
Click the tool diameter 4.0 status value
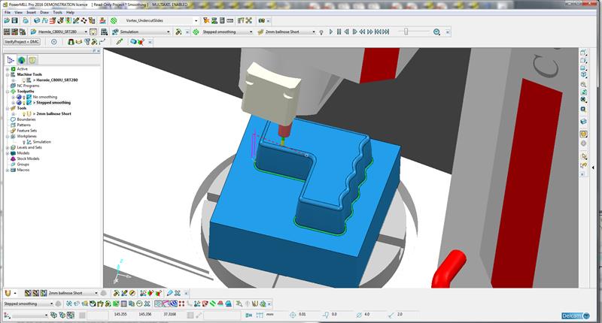pos(367,315)
